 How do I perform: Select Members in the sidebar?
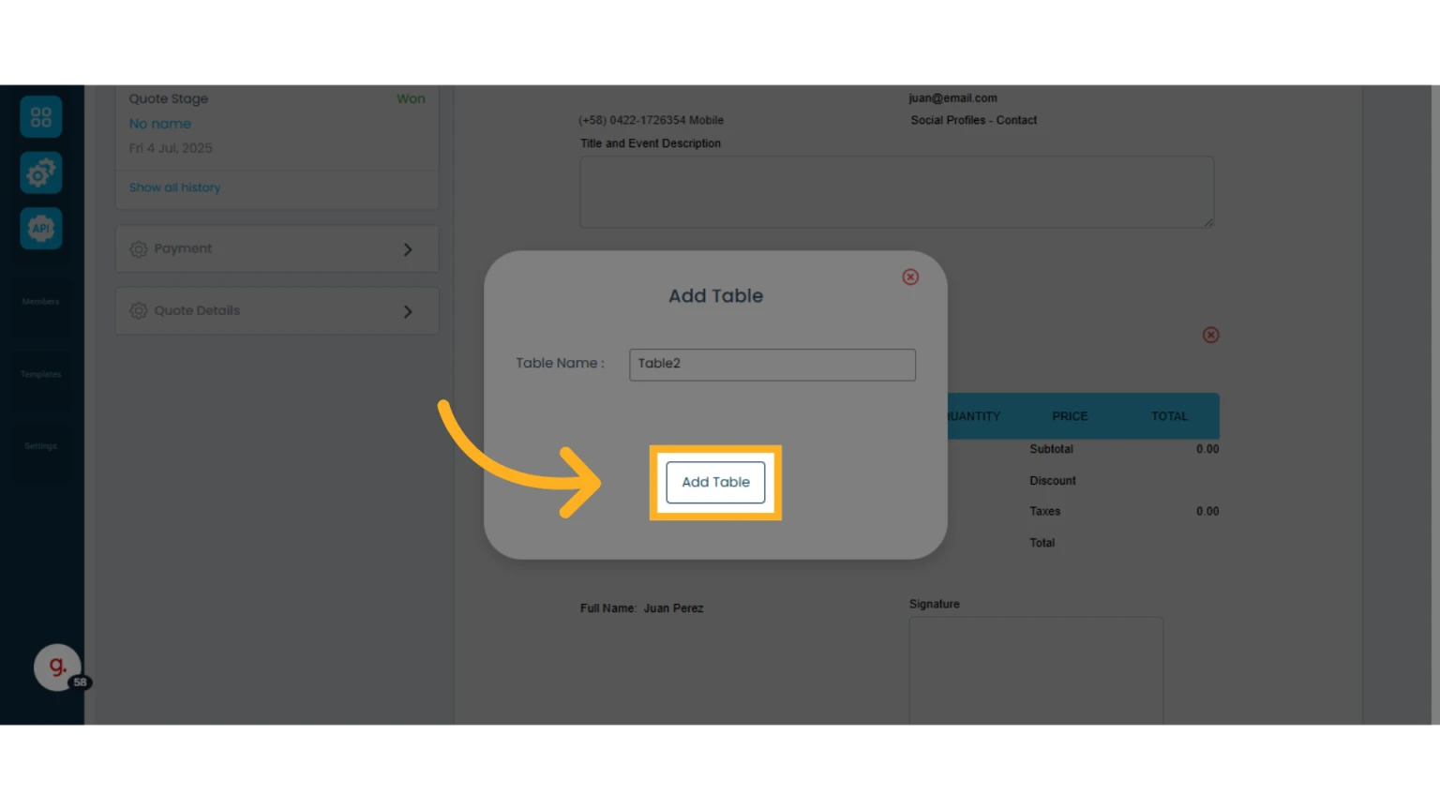40,302
